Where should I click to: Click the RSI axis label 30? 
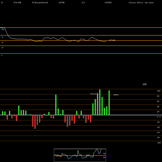[2, 48]
